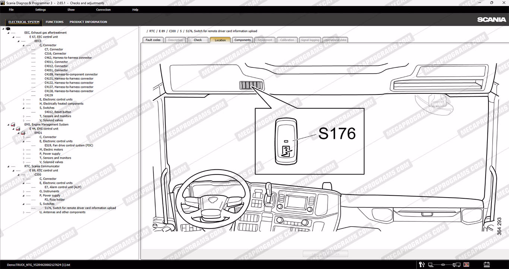Select P2, Fuse holder tree item
This screenshot has width=509, height=269.
click(54, 199)
